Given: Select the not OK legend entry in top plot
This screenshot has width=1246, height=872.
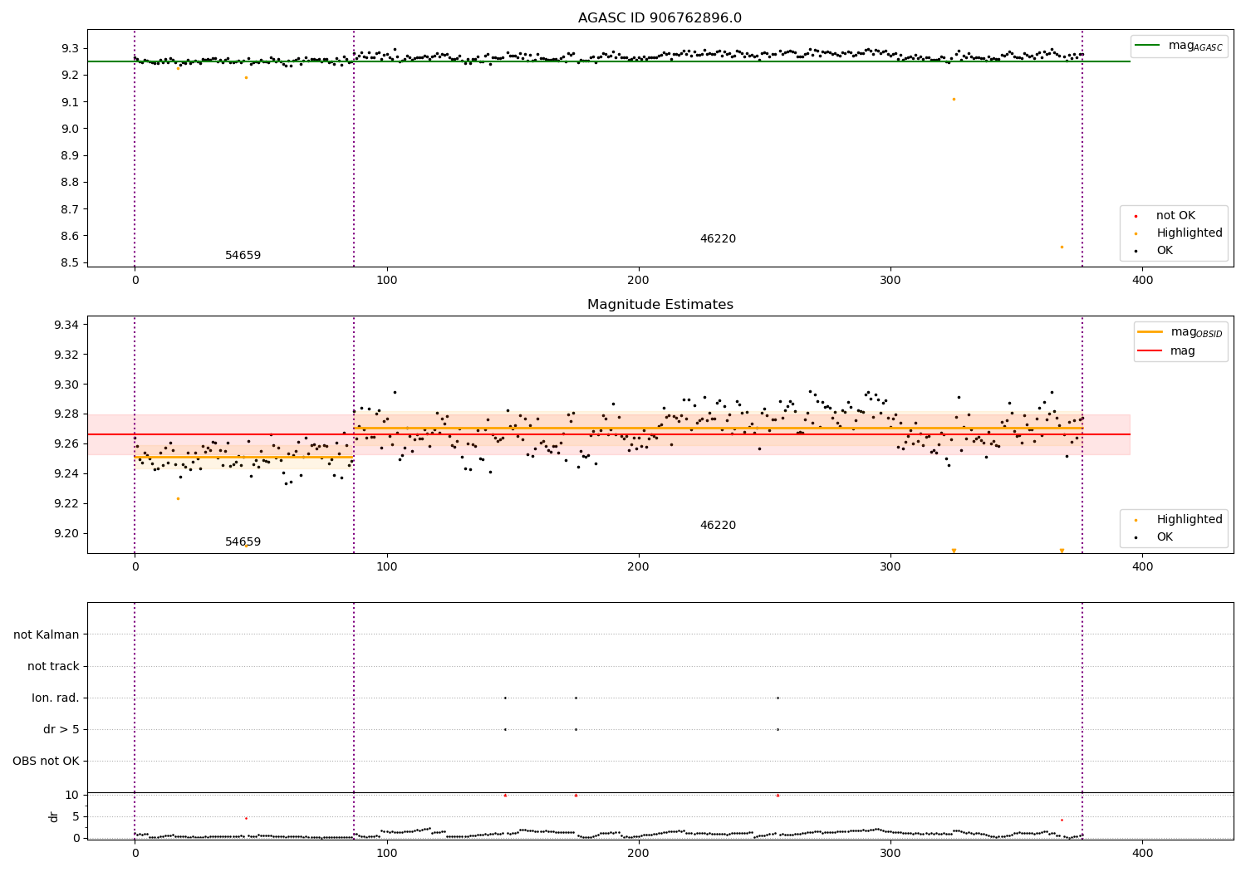Looking at the screenshot, I should (x=1166, y=216).
